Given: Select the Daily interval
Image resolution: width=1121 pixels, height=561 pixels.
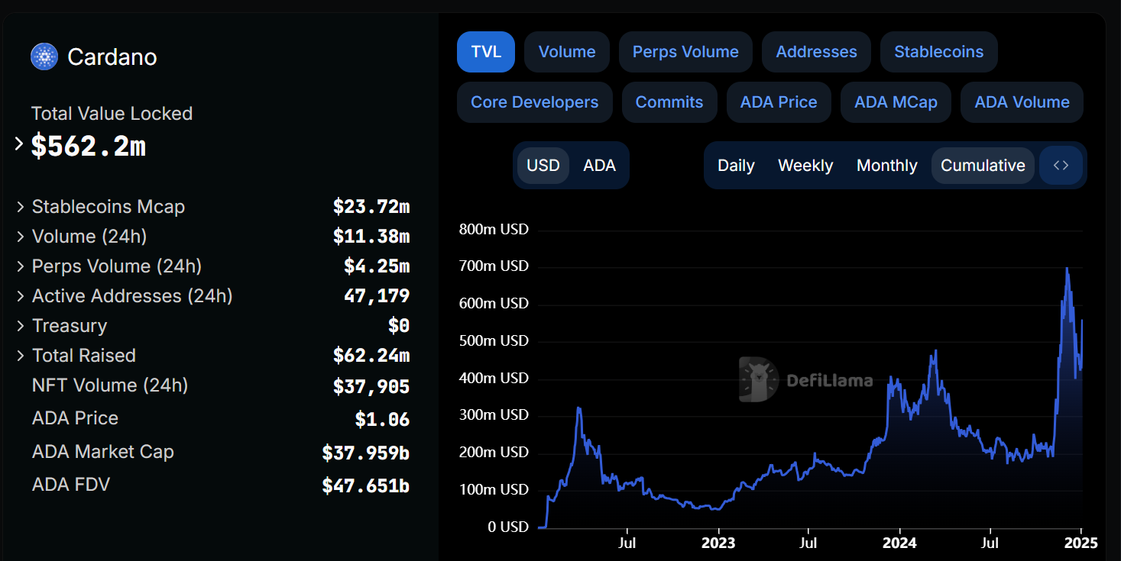Looking at the screenshot, I should (736, 166).
